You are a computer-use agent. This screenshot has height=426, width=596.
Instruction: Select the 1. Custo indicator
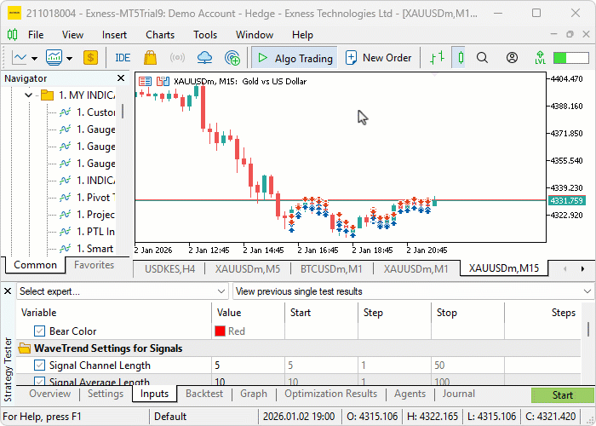tap(87, 112)
